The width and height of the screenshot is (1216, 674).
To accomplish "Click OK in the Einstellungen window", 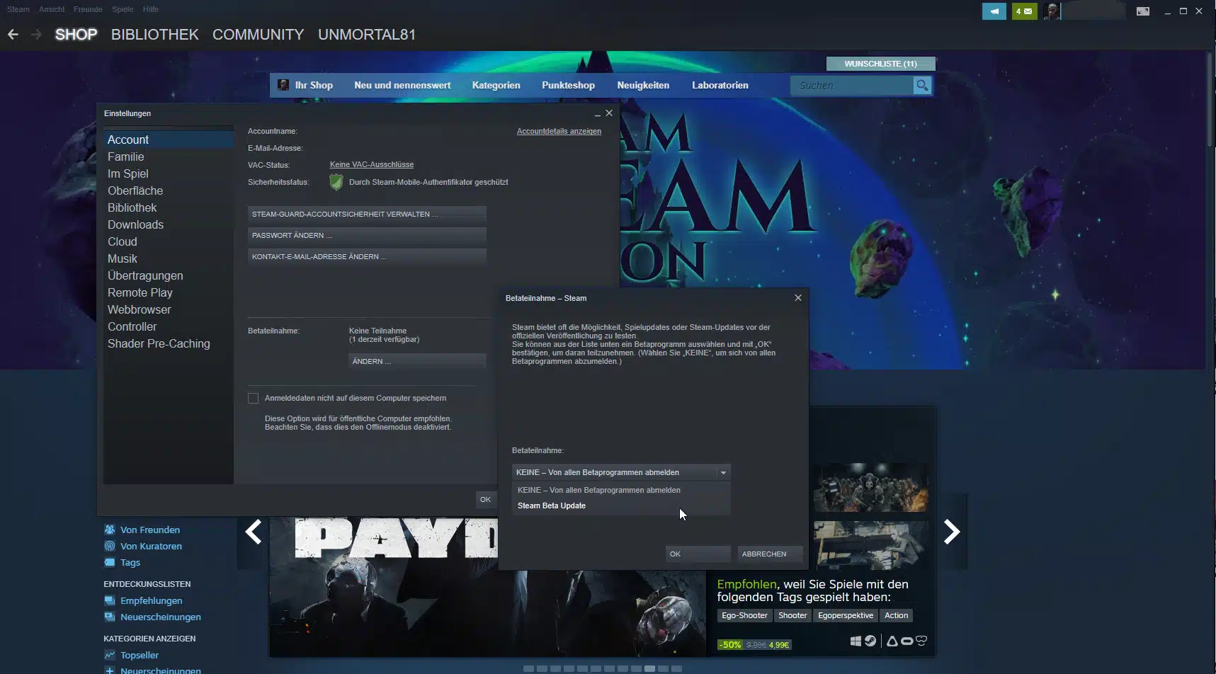I will click(x=485, y=499).
